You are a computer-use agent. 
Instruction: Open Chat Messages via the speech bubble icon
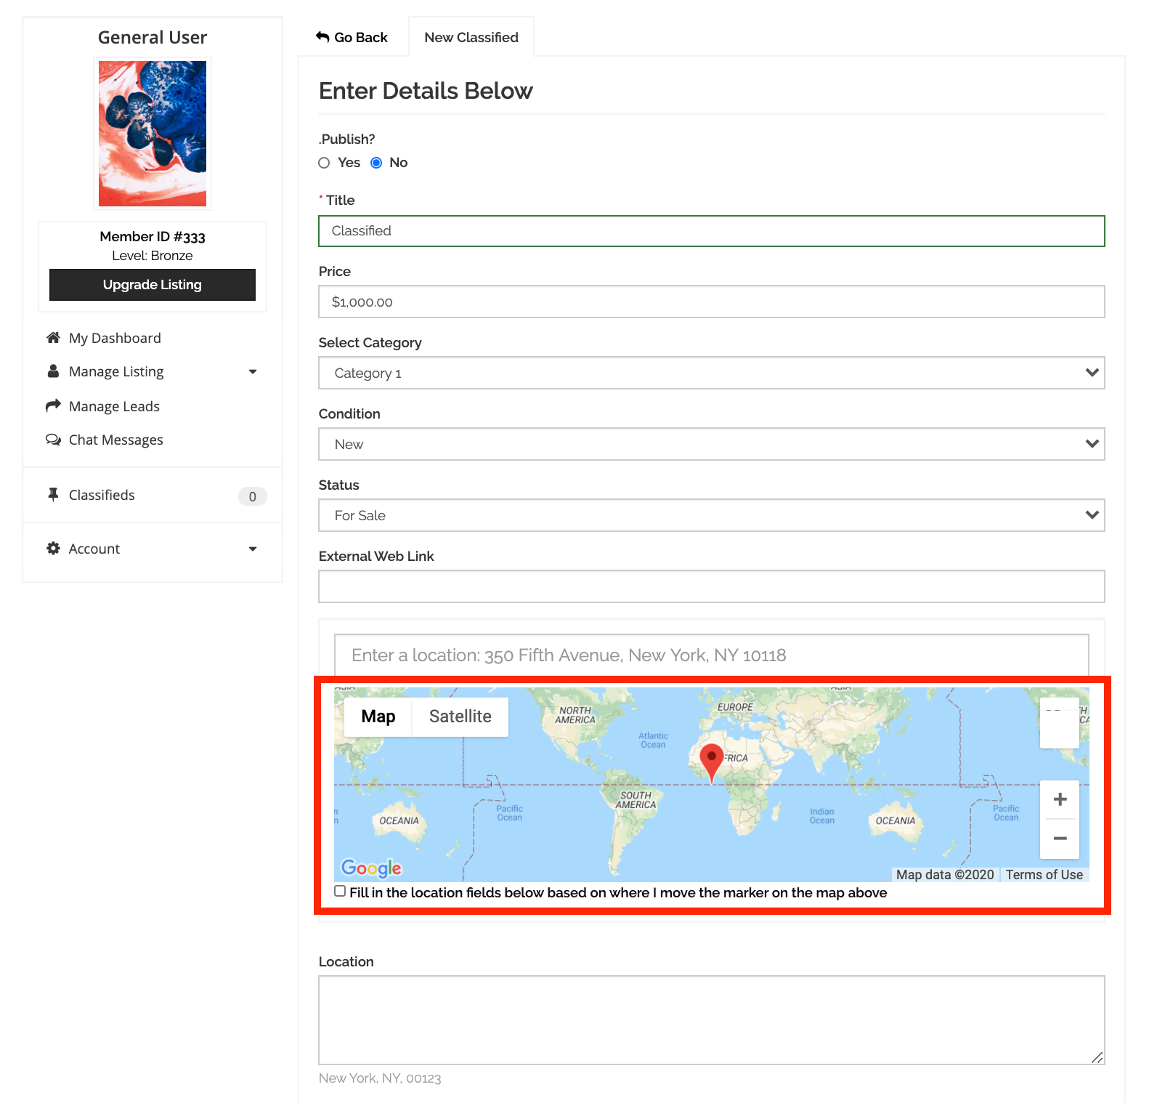coord(52,439)
